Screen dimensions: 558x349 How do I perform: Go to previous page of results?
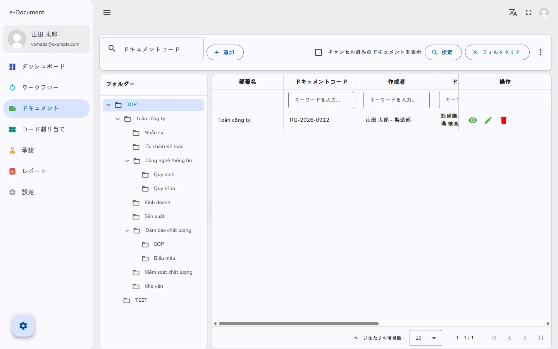click(510, 338)
